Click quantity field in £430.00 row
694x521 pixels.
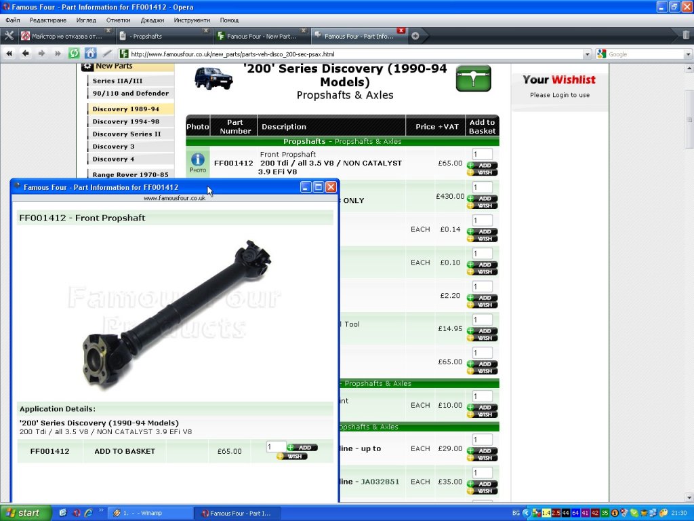point(483,187)
